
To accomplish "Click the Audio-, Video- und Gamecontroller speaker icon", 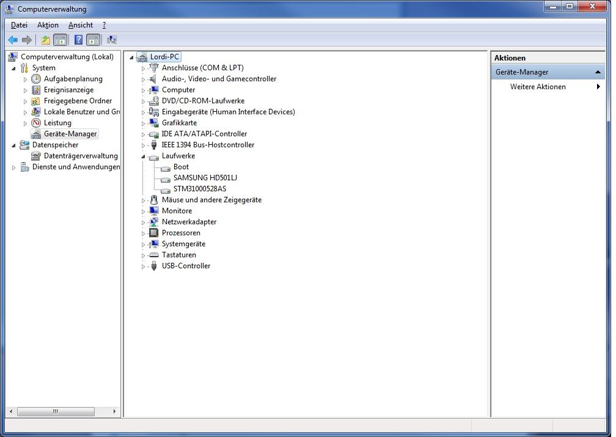I will pyautogui.click(x=154, y=79).
